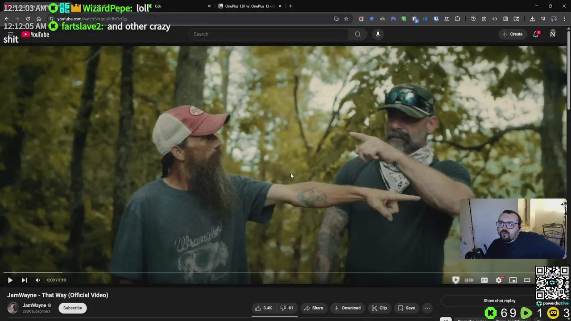Like the video (3.4K)

[x=263, y=308]
